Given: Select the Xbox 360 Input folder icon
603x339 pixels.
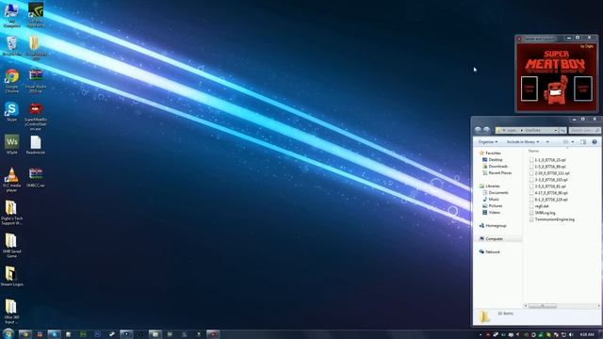Looking at the screenshot, I should 11,312.
